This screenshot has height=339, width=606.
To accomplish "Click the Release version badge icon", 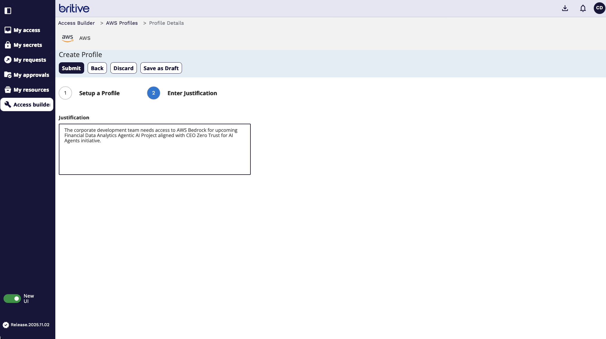I will pyautogui.click(x=6, y=325).
